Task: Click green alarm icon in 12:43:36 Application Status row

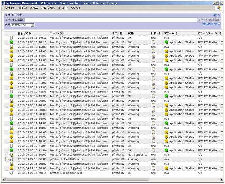Action: coord(166,96)
